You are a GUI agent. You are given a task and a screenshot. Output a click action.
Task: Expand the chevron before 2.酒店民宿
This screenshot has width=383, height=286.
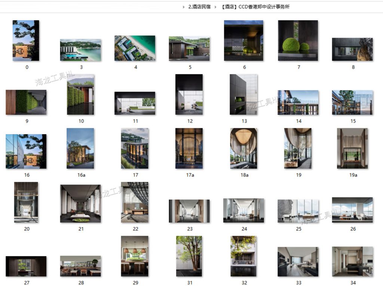[184, 7]
